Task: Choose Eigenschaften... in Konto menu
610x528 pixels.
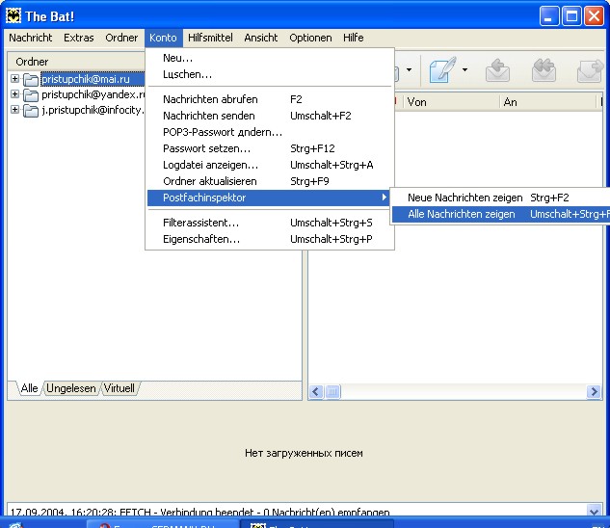Action: [270, 239]
